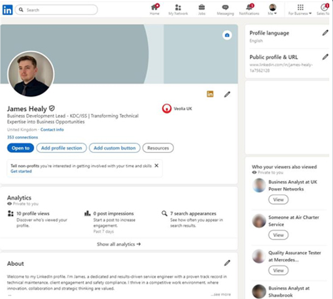Viewport: 333px width, 299px height.
Task: Expand About text with see more
Action: click(x=221, y=294)
